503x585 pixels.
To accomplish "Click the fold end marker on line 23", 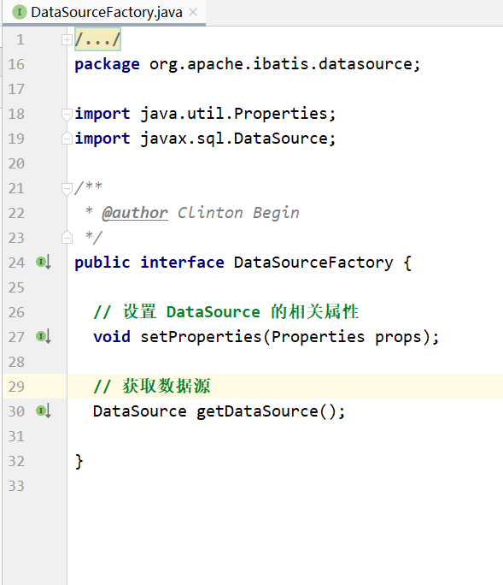I will 67,237.
